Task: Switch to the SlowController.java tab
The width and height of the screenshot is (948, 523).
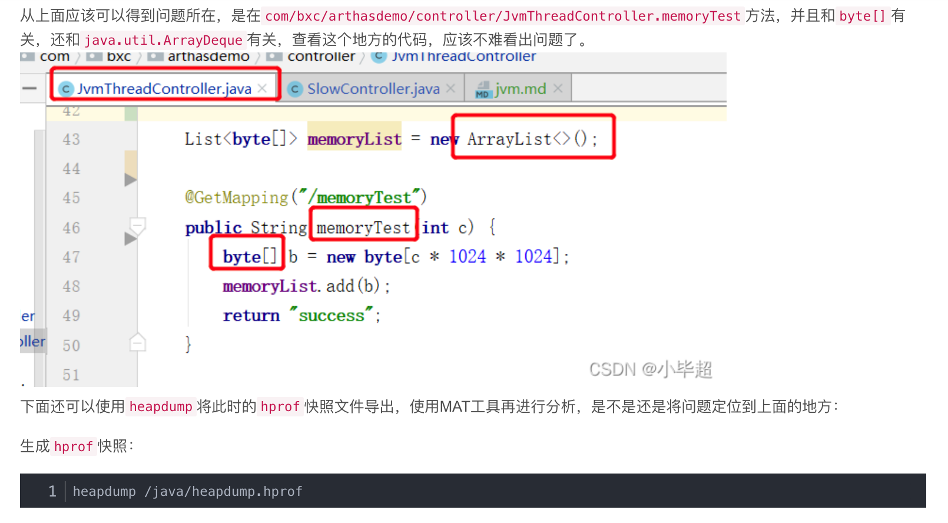Action: point(373,88)
